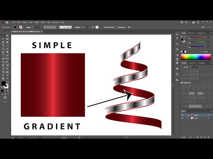Select the Type tool
This screenshot has width=213, height=159.
pyautogui.click(x=3, y=45)
